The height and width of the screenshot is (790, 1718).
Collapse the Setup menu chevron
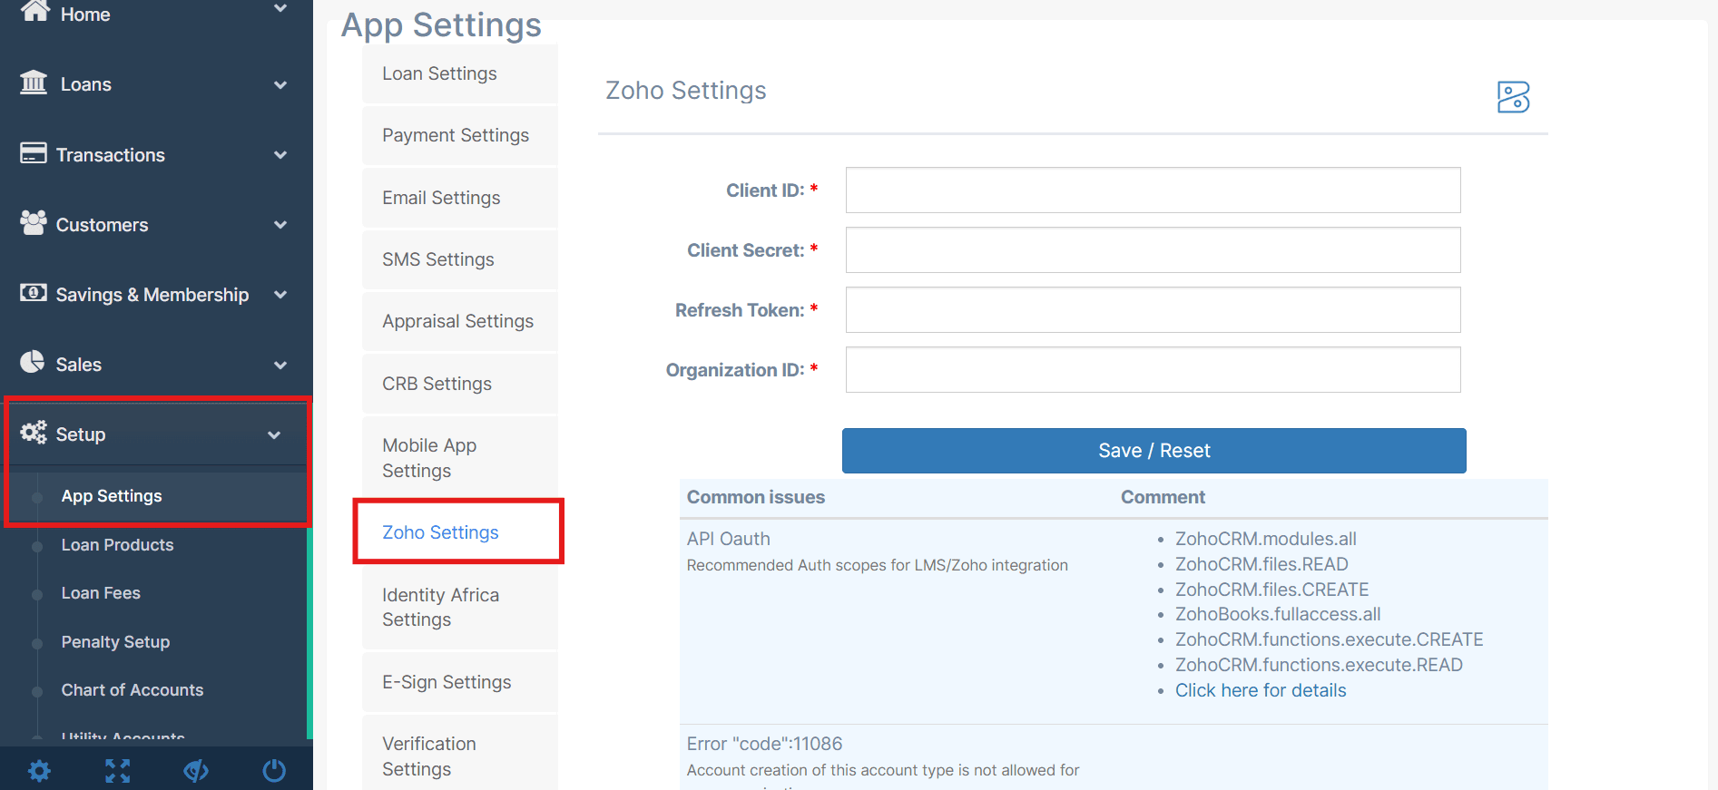pos(274,435)
